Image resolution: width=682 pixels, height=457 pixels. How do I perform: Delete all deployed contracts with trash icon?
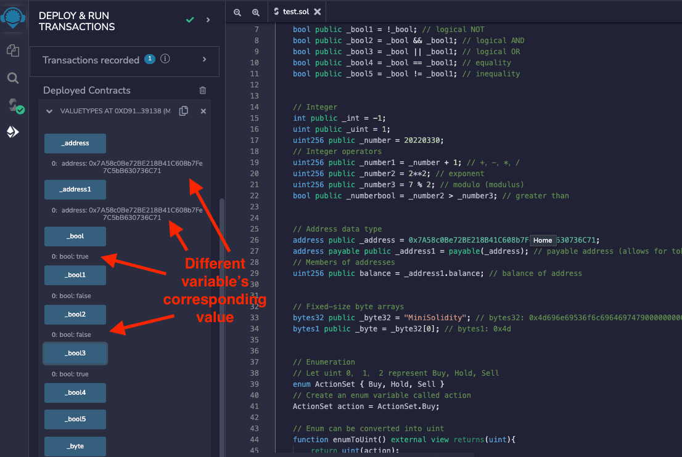[x=202, y=91]
